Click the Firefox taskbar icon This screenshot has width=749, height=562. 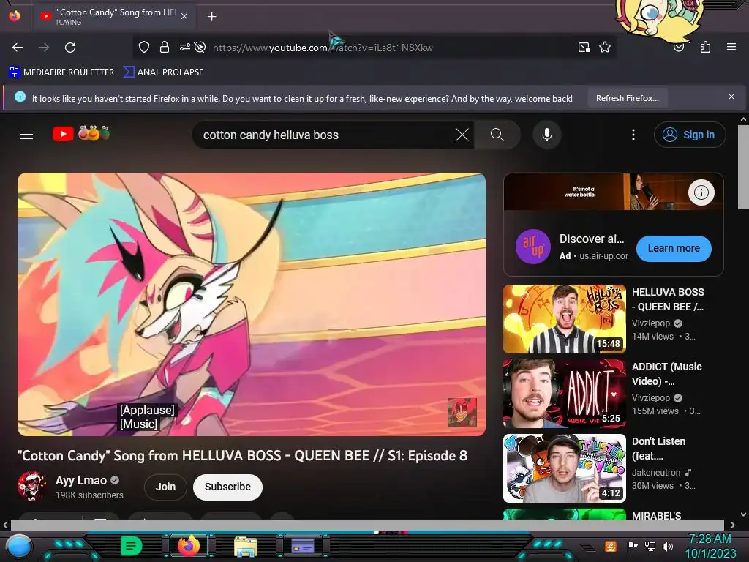click(x=189, y=546)
